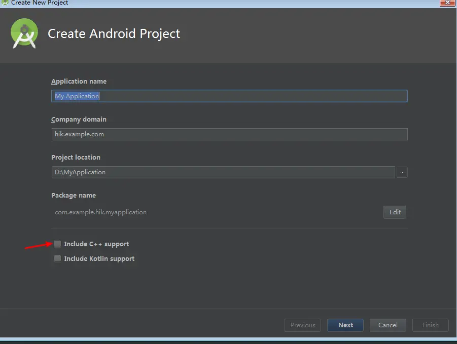
Task: Click the Android Studio logo icon
Action: pyautogui.click(x=24, y=33)
